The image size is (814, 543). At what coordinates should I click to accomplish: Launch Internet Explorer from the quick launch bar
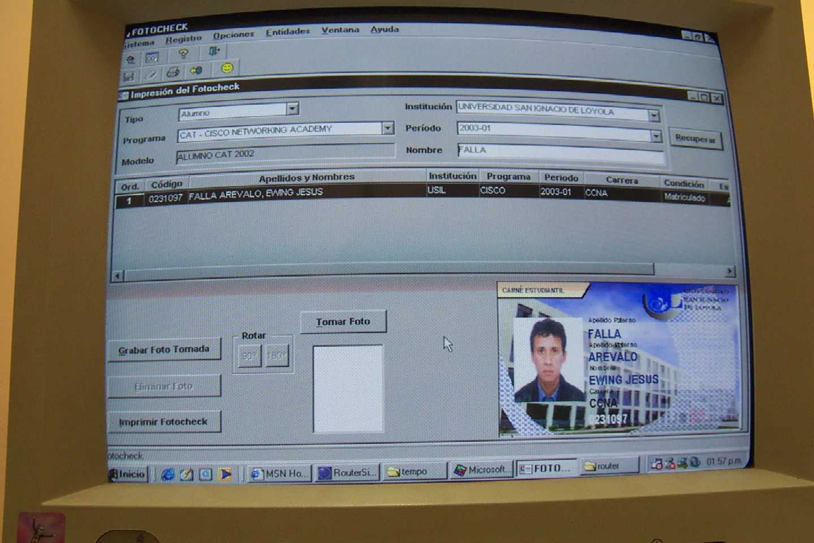[168, 475]
